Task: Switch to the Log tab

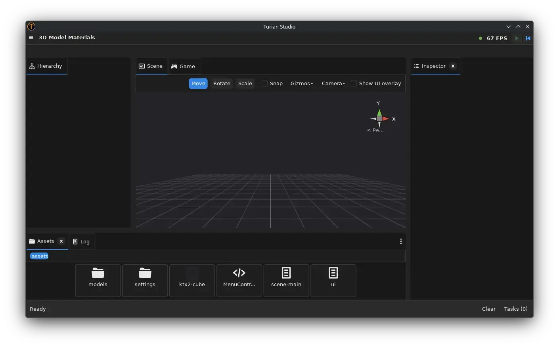Action: pos(82,242)
